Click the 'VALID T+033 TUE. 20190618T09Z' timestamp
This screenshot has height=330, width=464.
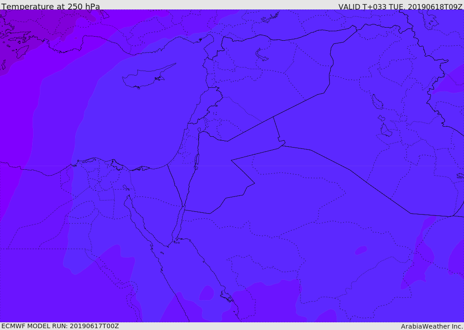tap(400, 6)
